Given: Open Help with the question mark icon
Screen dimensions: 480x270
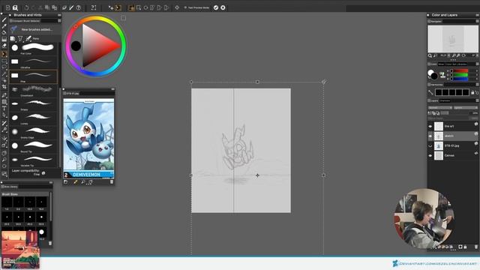Looking at the screenshot, I should pyautogui.click(x=79, y=7).
